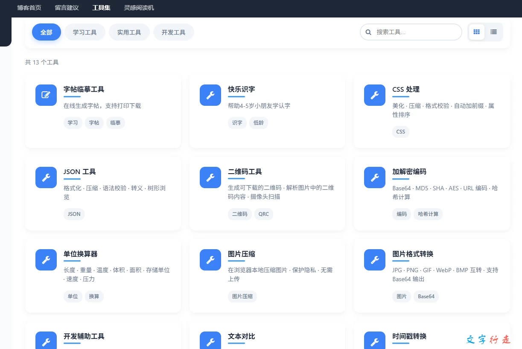Click description starting 生成可下载的二维码

[281, 192]
